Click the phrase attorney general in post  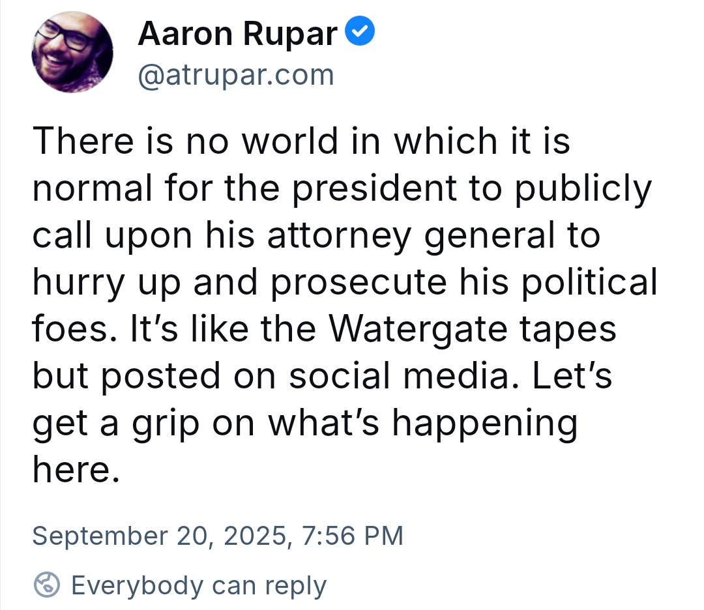(411, 236)
